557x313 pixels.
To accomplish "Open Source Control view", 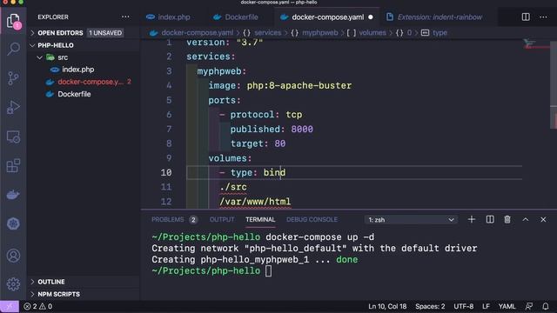I will (x=13, y=78).
